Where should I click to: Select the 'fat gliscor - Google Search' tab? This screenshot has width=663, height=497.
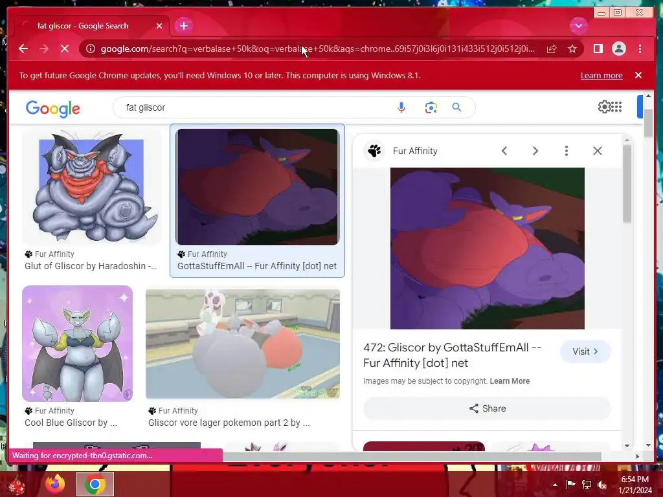(92, 26)
